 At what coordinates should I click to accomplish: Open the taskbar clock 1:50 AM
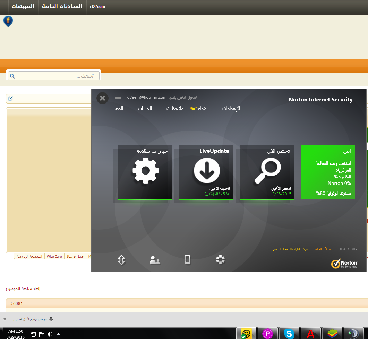pos(16,334)
